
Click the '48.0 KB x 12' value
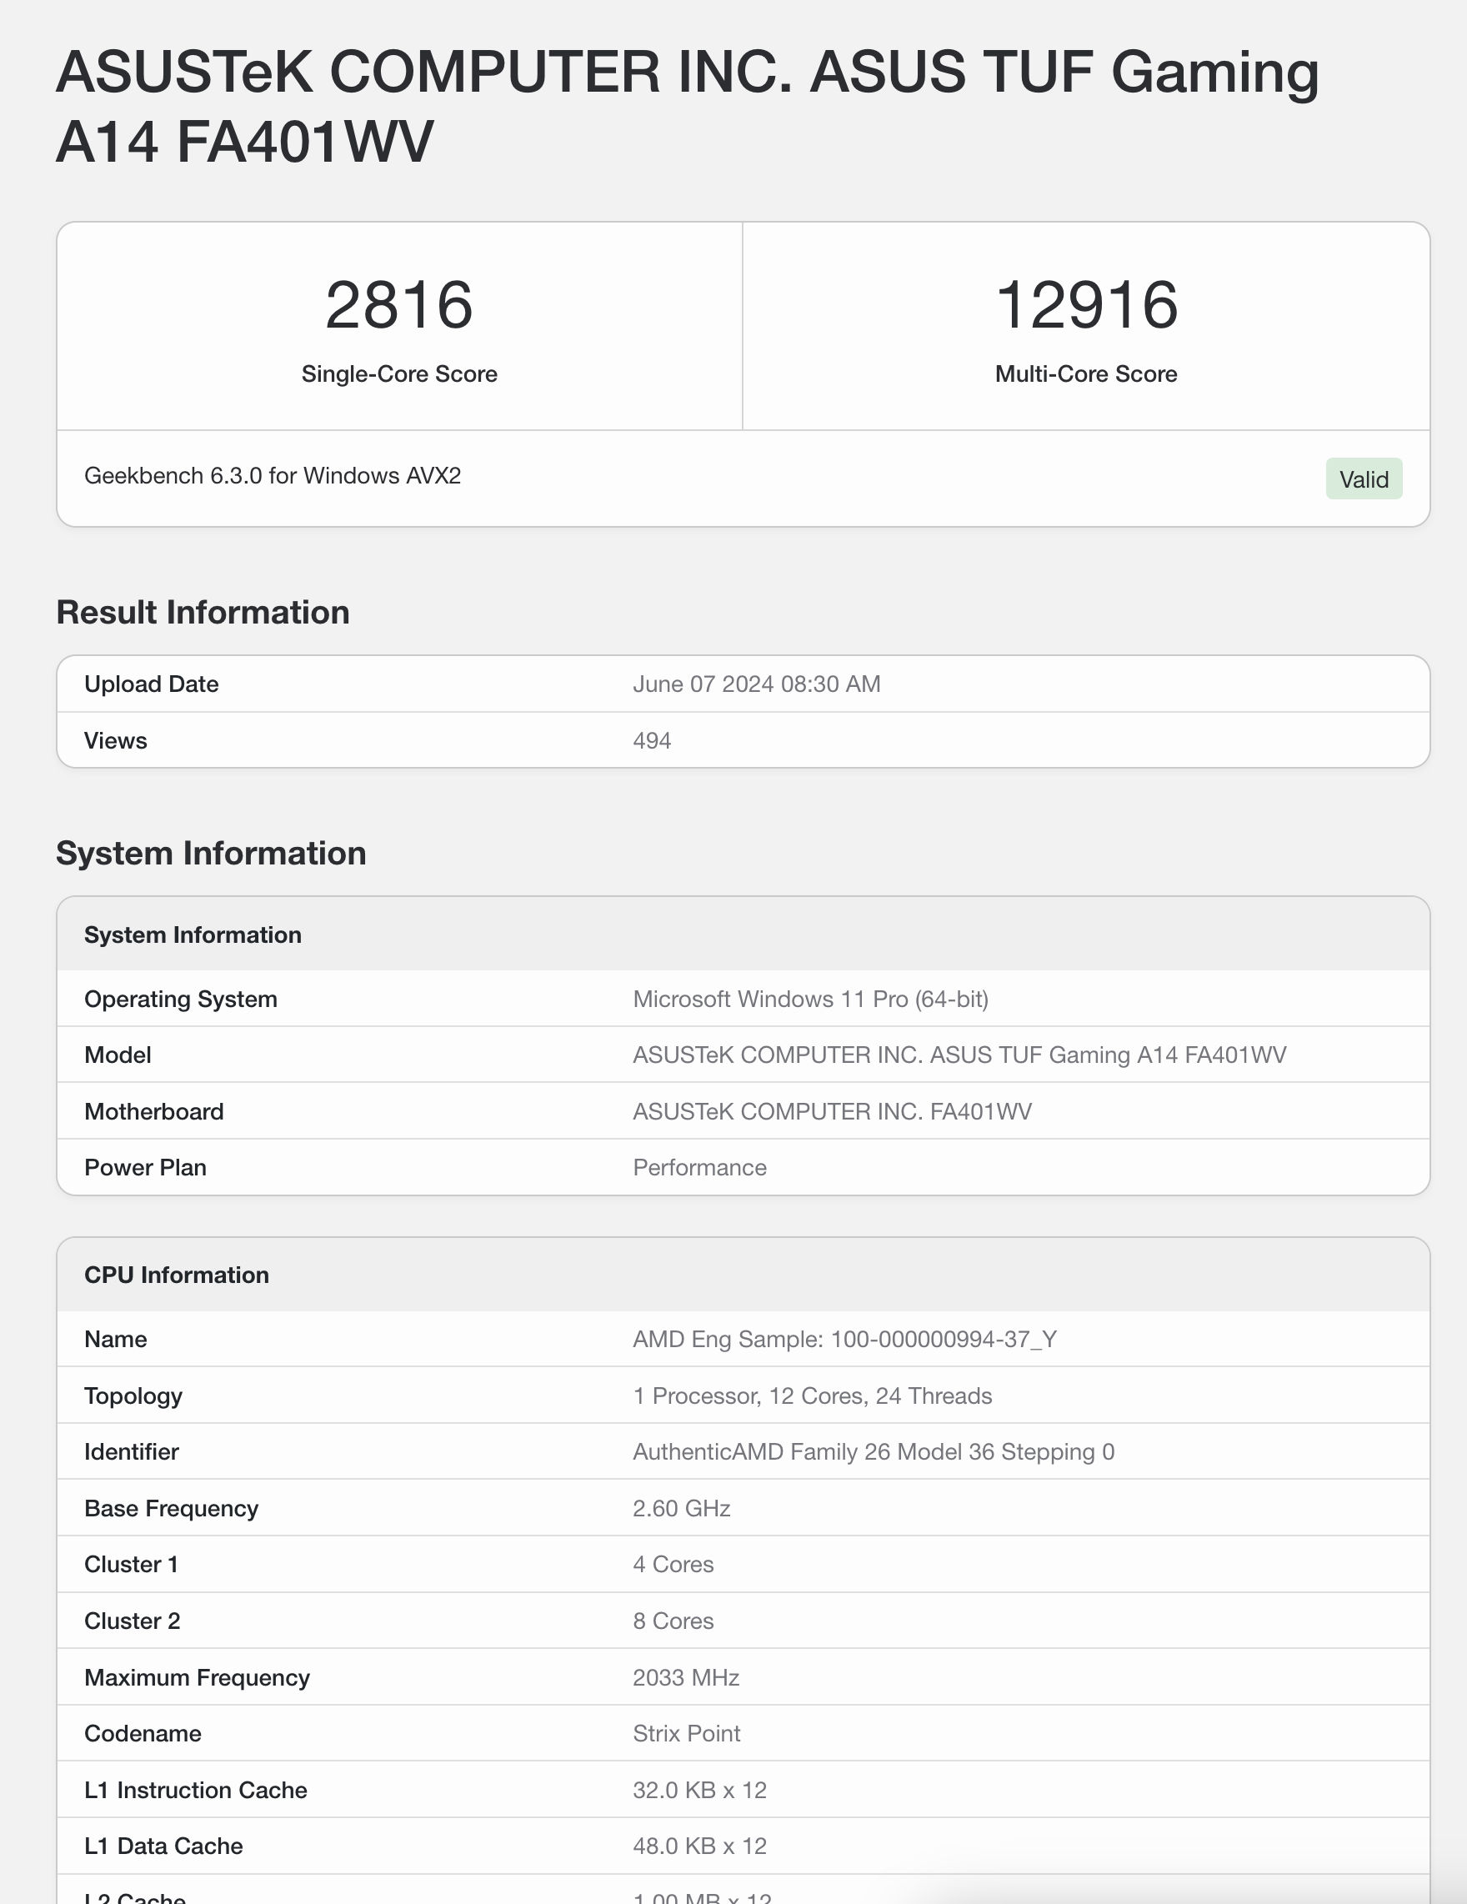[x=700, y=1846]
